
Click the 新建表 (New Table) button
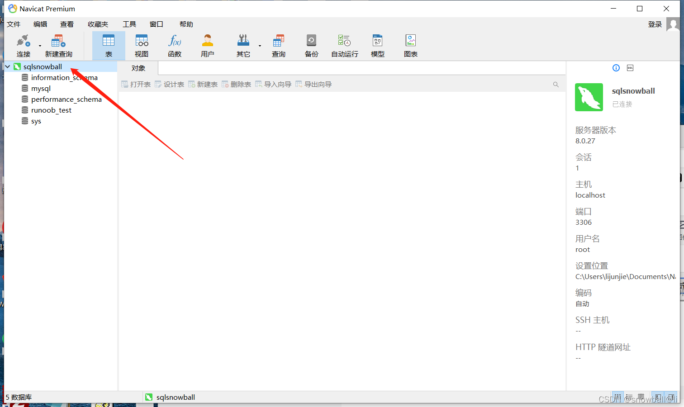tap(203, 85)
